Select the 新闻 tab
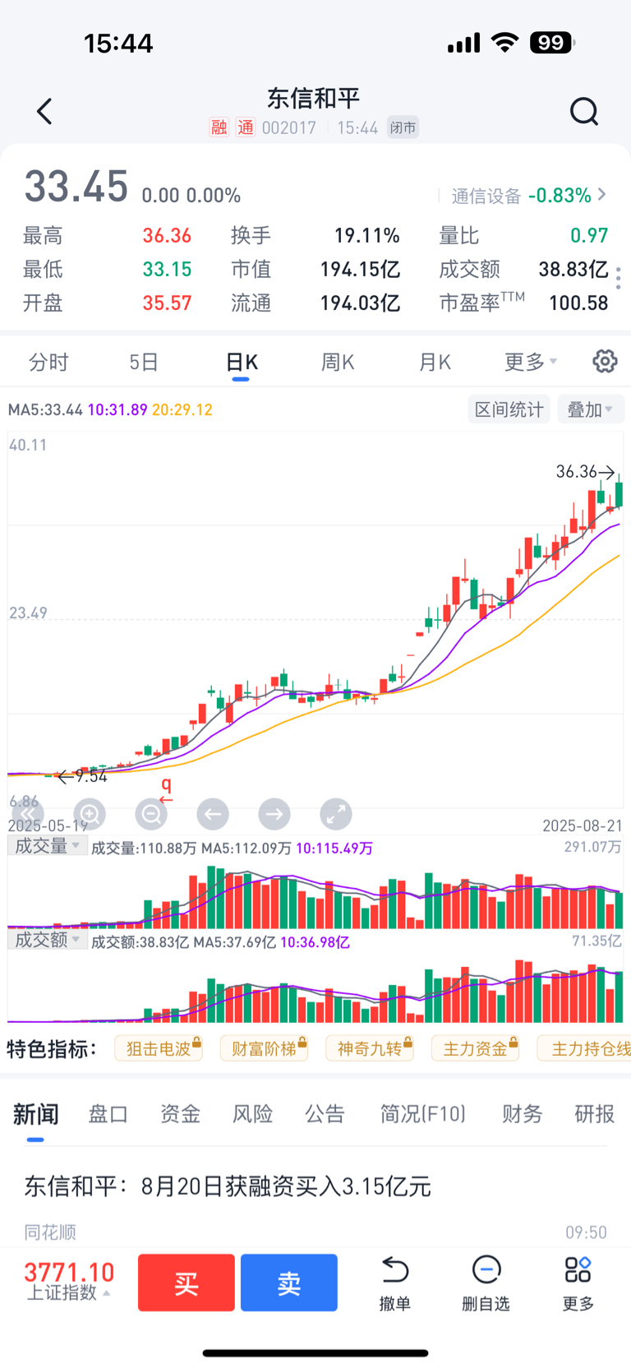The height and width of the screenshot is (1369, 631). pos(35,1114)
